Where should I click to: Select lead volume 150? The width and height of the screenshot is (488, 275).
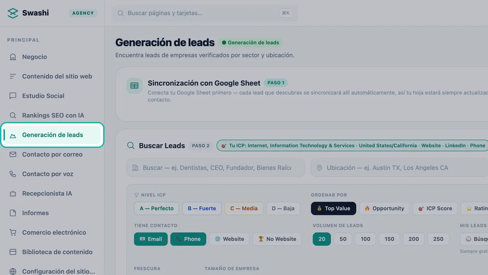coord(389,239)
